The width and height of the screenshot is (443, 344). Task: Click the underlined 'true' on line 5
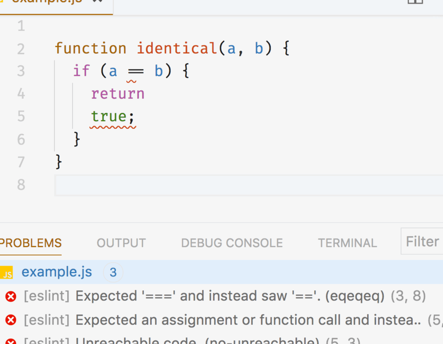pyautogui.click(x=109, y=116)
